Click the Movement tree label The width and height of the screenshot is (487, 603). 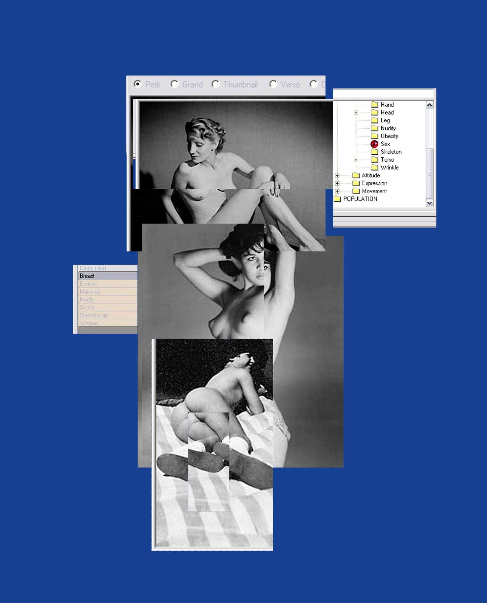click(374, 191)
